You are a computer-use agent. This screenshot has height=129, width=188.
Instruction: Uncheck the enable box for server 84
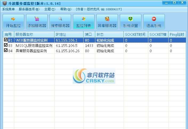pos(6,50)
